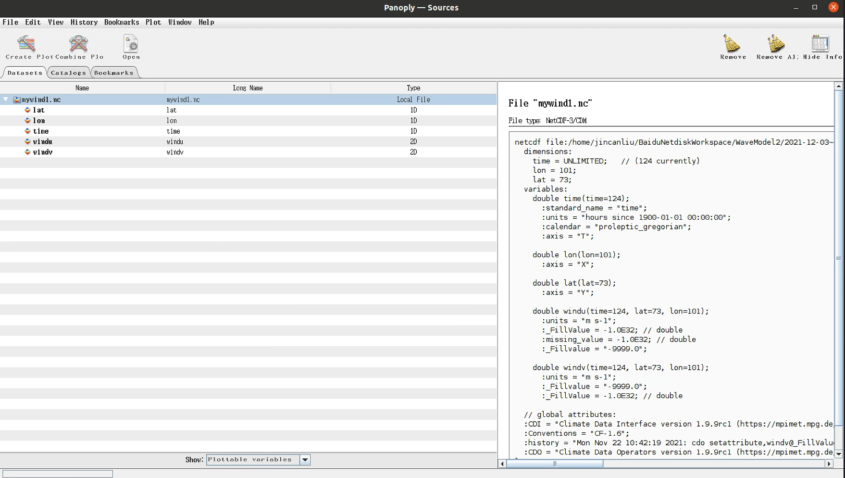
Task: Sort by the Name column header
Action: [x=82, y=88]
